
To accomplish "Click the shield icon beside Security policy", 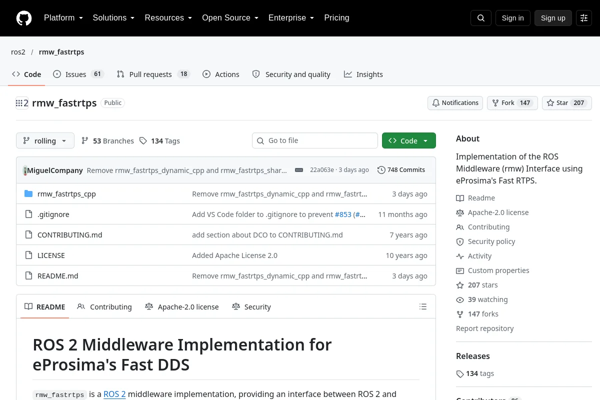I will click(x=460, y=242).
